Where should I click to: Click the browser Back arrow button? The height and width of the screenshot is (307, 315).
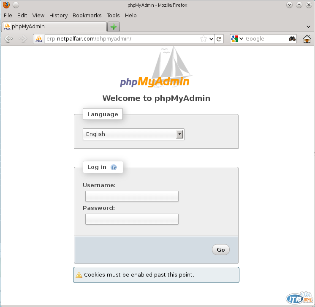coord(8,38)
